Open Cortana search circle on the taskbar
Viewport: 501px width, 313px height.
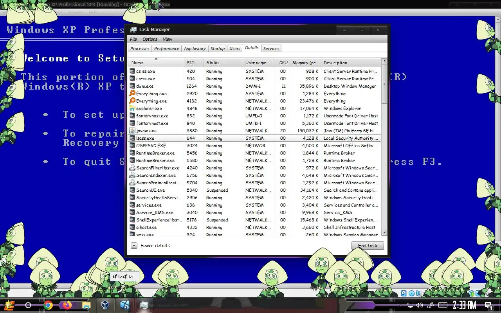[28, 305]
